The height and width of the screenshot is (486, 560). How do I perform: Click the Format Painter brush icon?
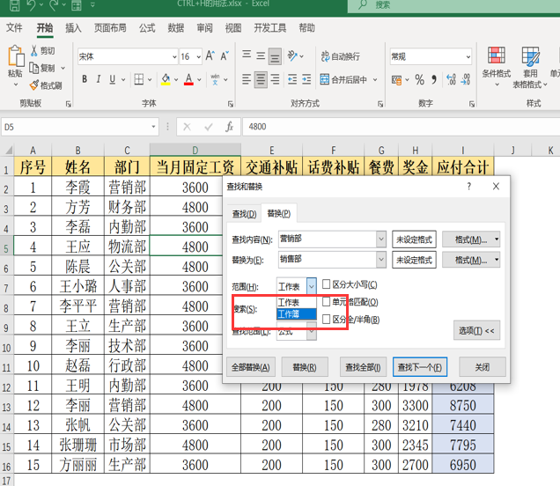pos(34,85)
